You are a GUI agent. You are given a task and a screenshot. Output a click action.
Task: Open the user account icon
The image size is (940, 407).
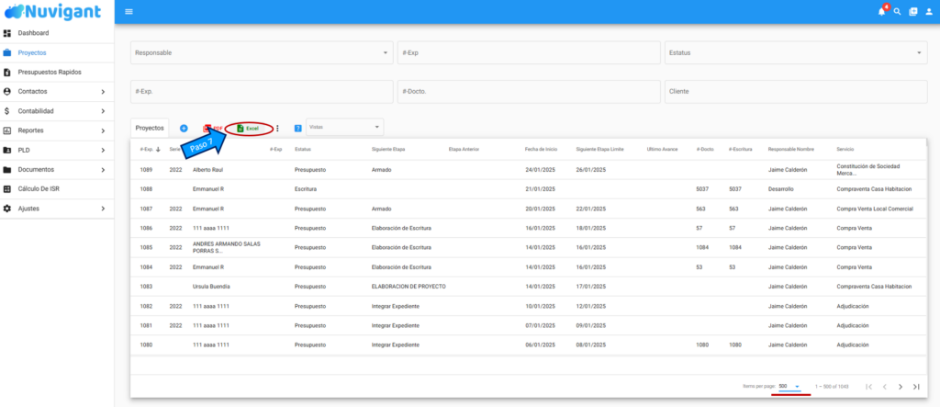point(929,11)
